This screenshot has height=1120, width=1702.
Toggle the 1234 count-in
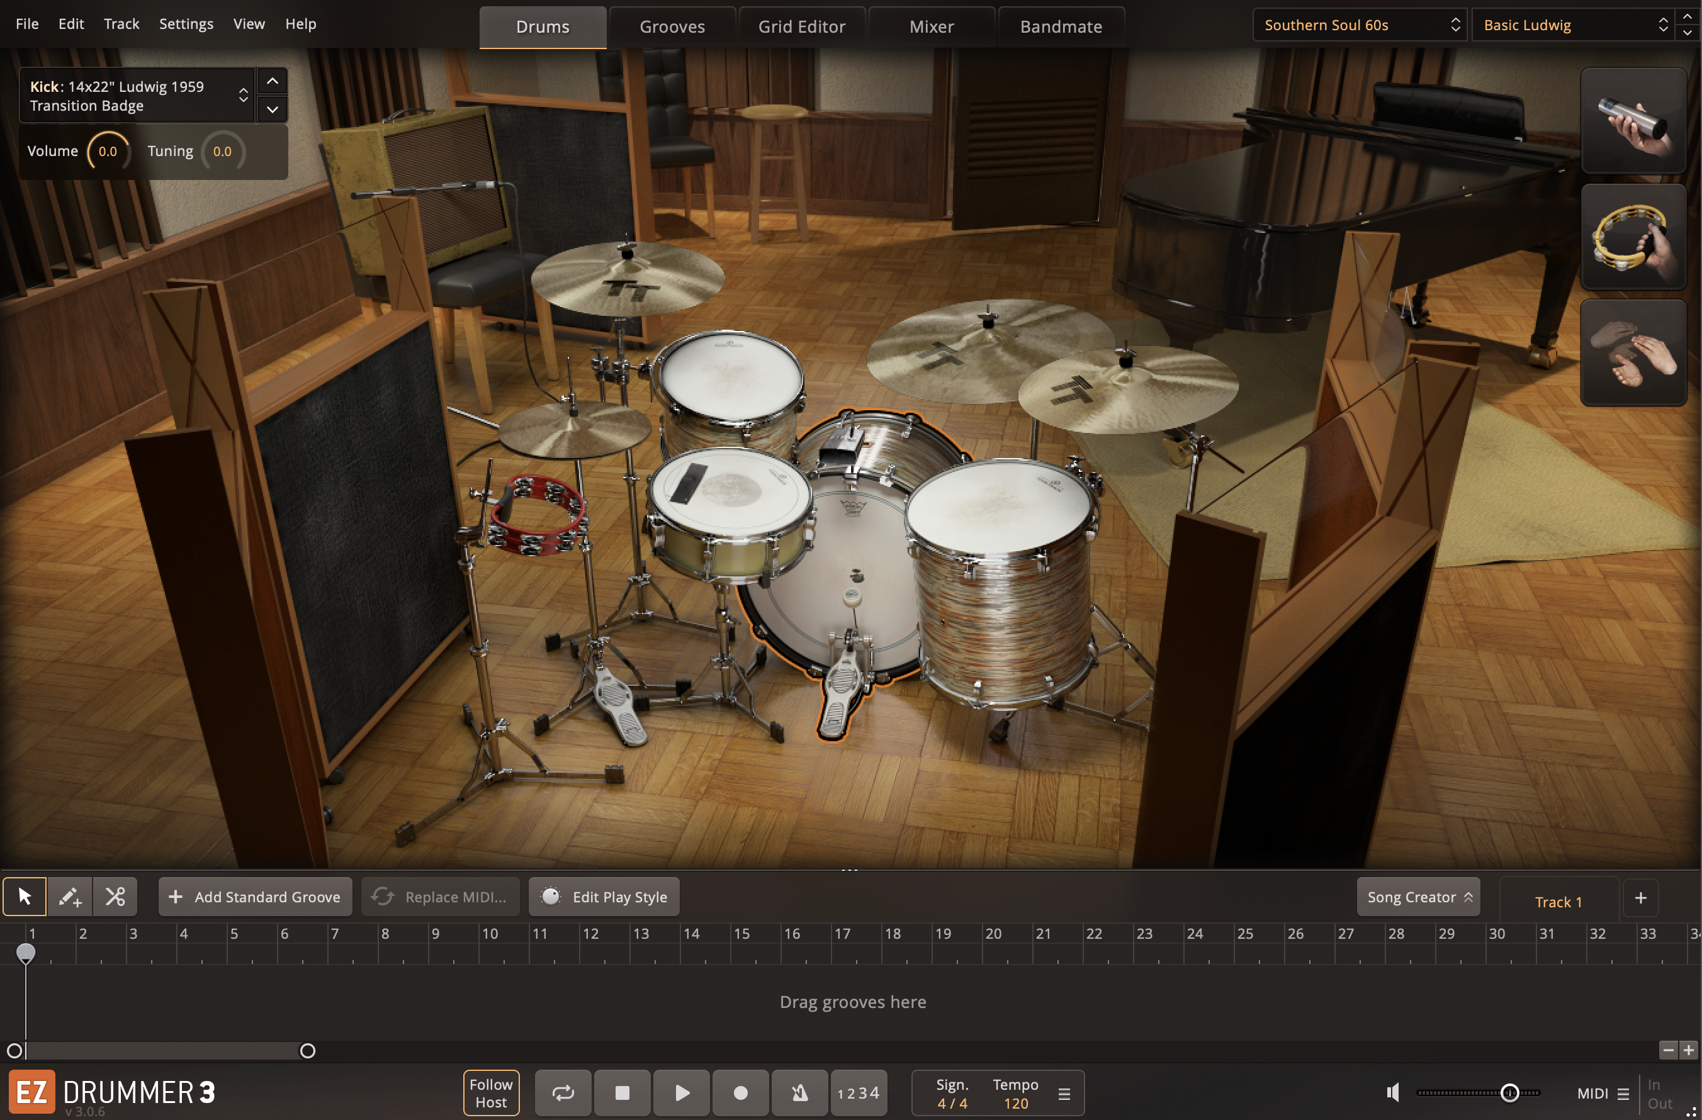click(x=858, y=1093)
